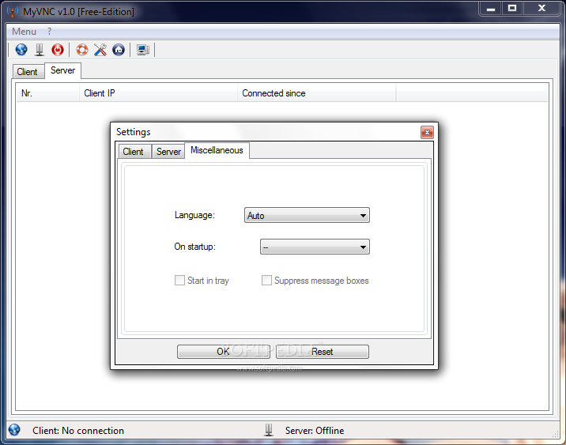
Task: Click the home toolbar icon
Action: [x=119, y=50]
